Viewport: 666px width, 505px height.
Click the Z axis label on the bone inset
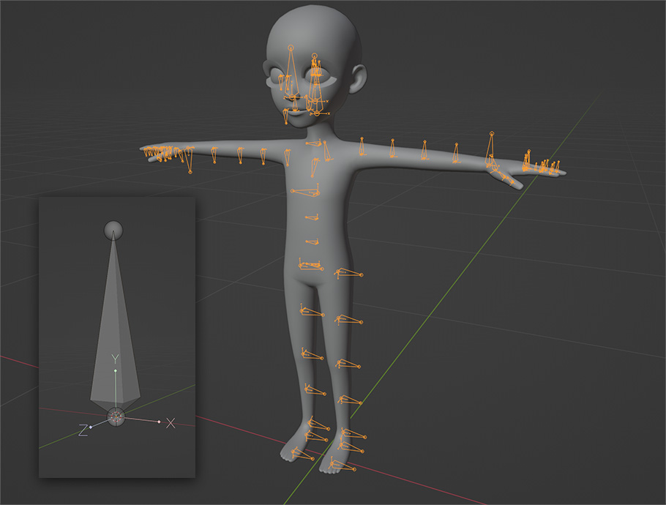pos(83,430)
